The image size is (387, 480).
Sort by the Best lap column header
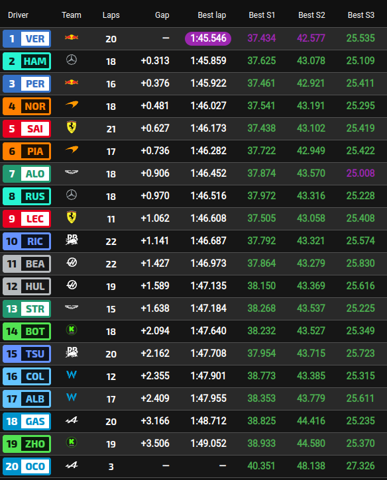pyautogui.click(x=212, y=15)
